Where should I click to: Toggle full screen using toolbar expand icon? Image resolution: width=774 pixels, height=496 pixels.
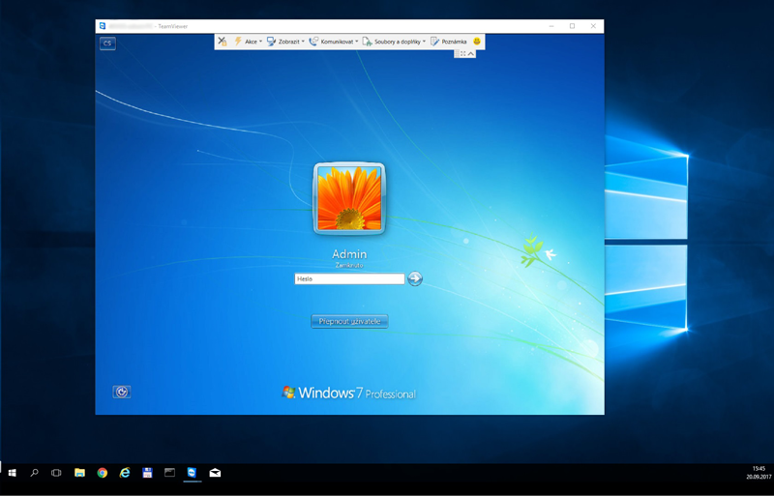tap(462, 54)
